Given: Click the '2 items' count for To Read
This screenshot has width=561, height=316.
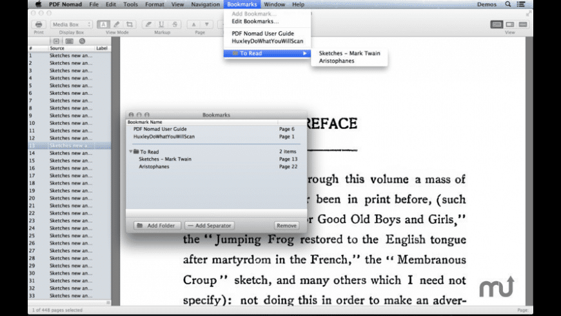Looking at the screenshot, I should click(x=288, y=152).
